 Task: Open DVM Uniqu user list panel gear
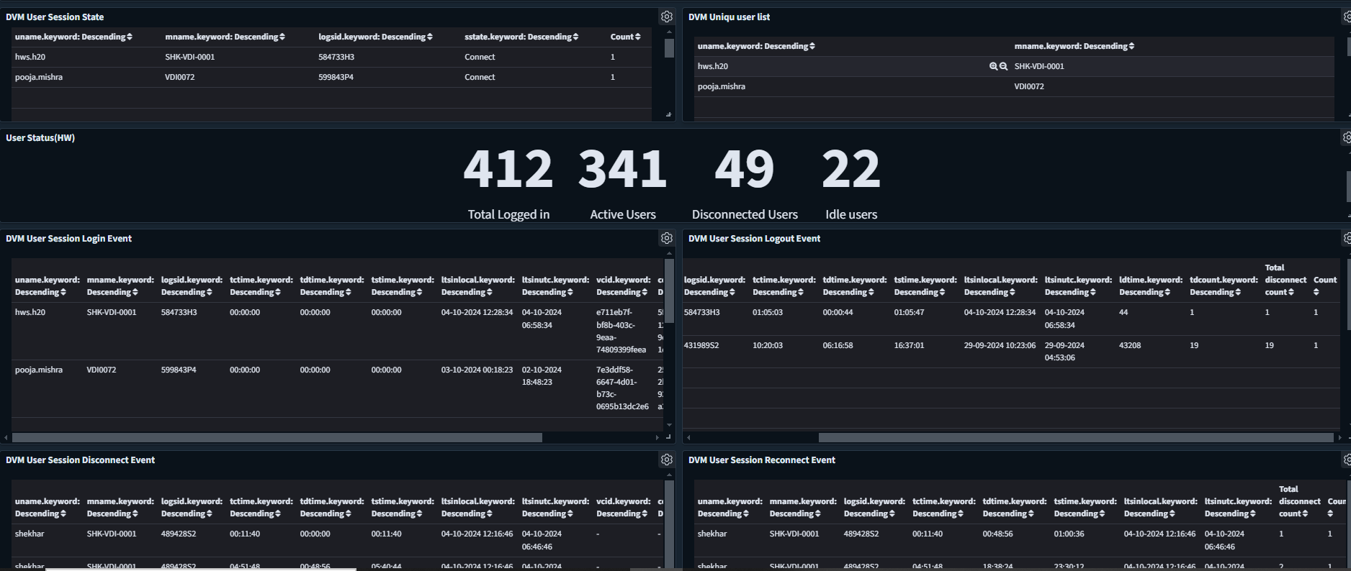coord(1347,17)
